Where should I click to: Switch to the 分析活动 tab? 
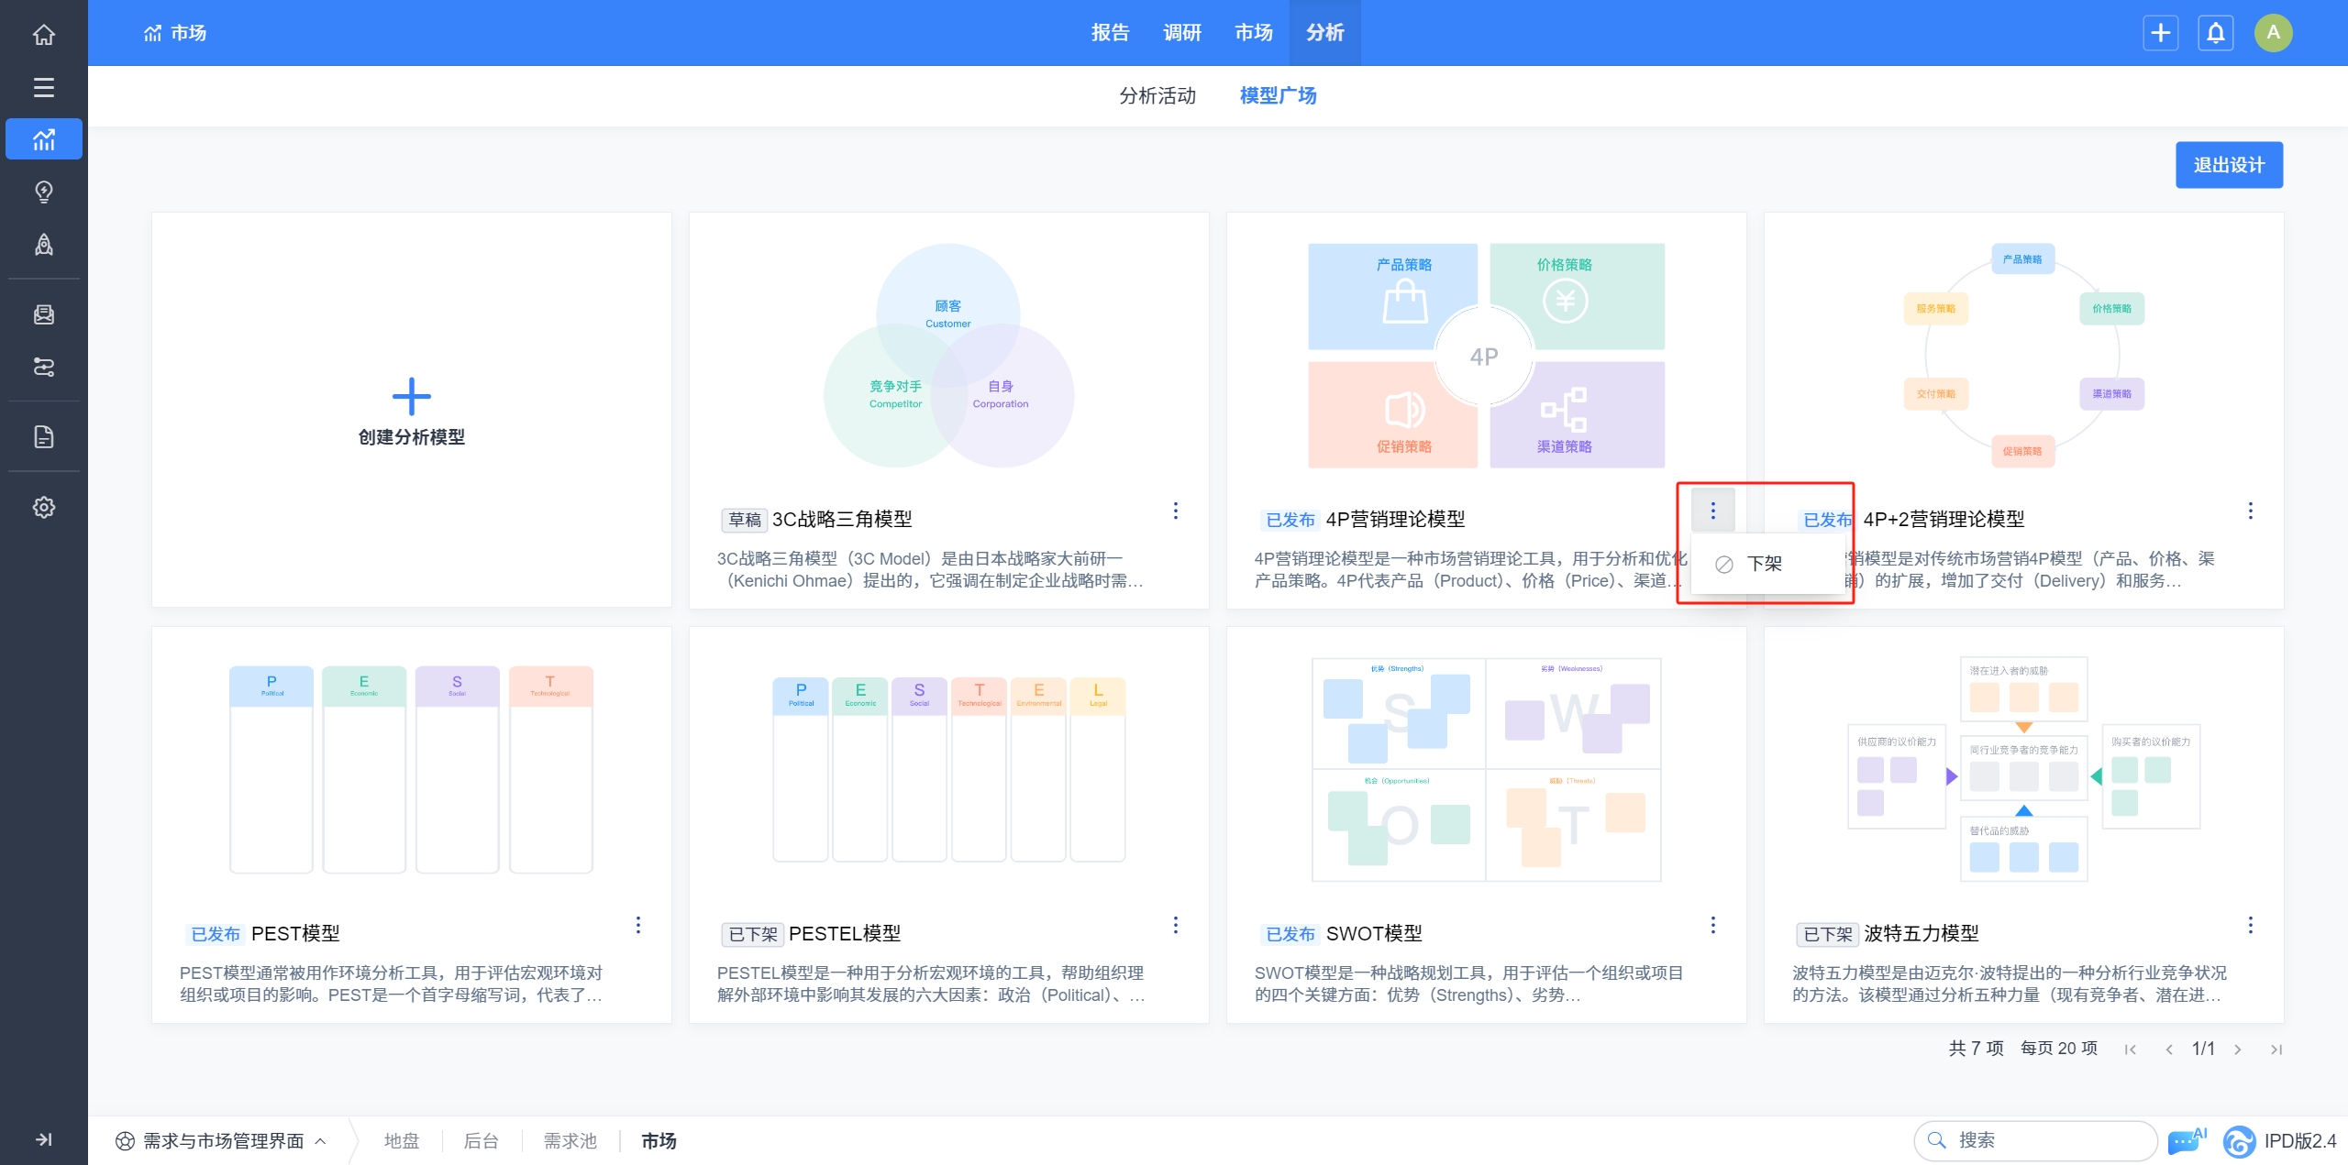[1157, 95]
